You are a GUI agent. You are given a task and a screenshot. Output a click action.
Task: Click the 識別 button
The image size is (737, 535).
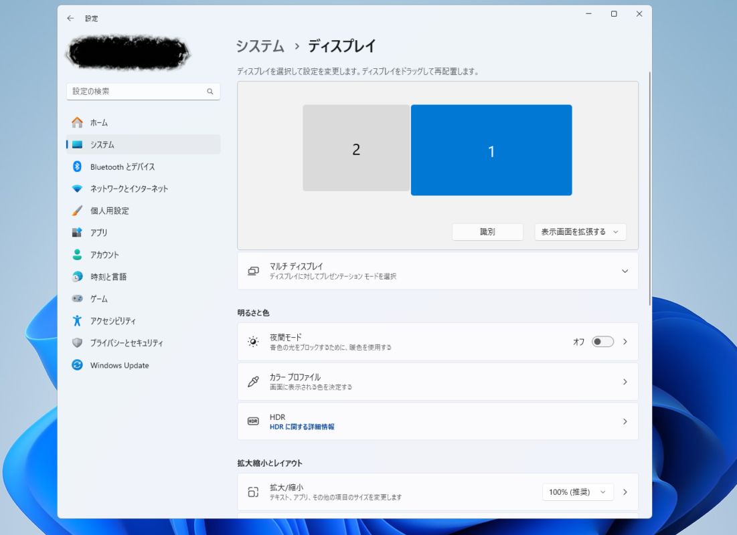pyautogui.click(x=487, y=232)
